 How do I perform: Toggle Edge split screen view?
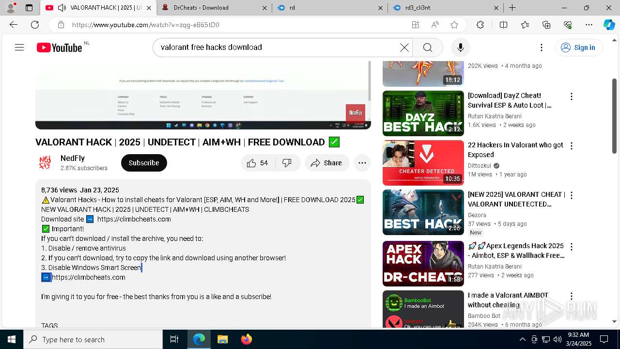click(x=503, y=25)
